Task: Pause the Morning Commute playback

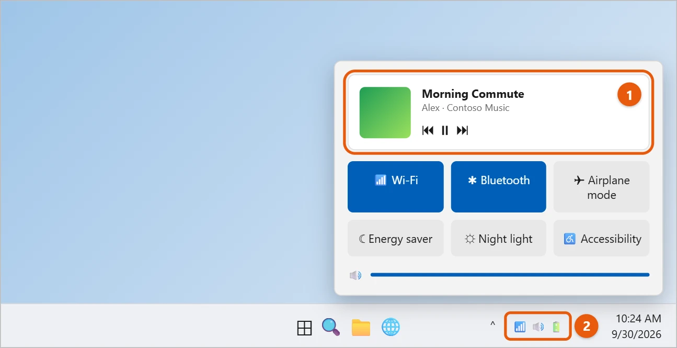Action: coord(445,130)
